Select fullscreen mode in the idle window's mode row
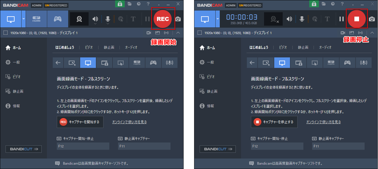The width and height of the screenshot is (378, 169). click(x=88, y=62)
